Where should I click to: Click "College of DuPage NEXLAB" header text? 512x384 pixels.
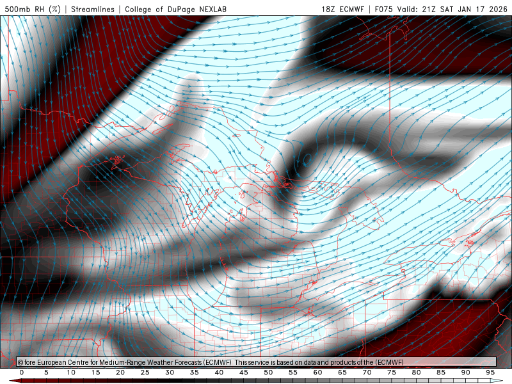tap(175, 9)
